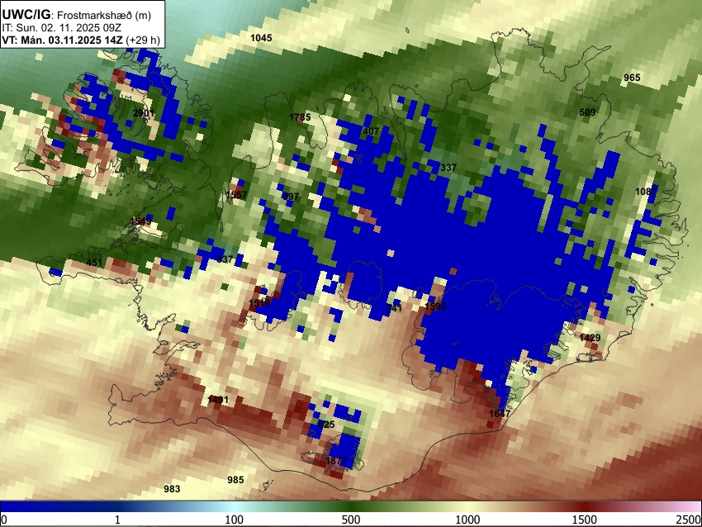Viewport: 702px width, 527px height.
Task: Click the map value 397
Action: coord(291,197)
